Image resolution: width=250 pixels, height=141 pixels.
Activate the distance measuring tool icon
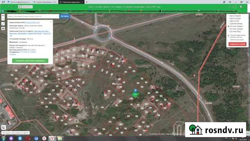pos(3,23)
